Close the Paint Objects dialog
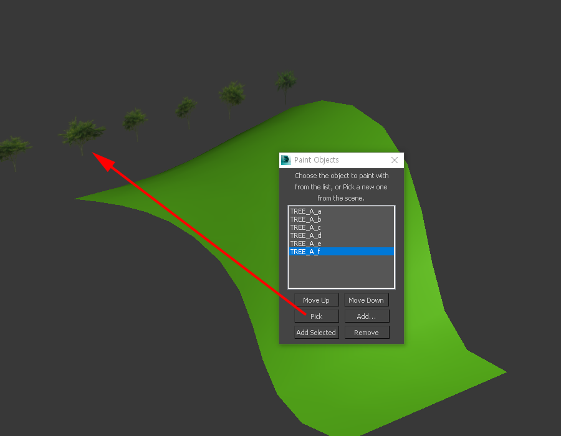 395,160
